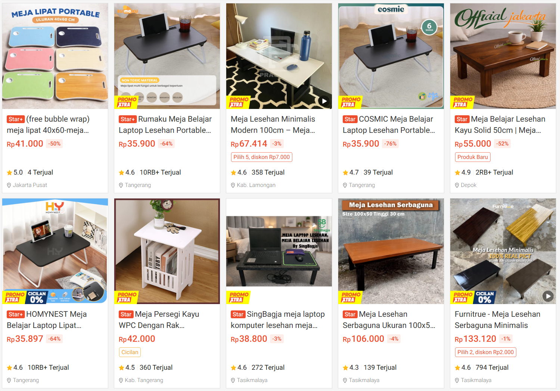
Task: Play video on Meja Lesehan Minimalis Modern thumbnail
Action: click(324, 101)
